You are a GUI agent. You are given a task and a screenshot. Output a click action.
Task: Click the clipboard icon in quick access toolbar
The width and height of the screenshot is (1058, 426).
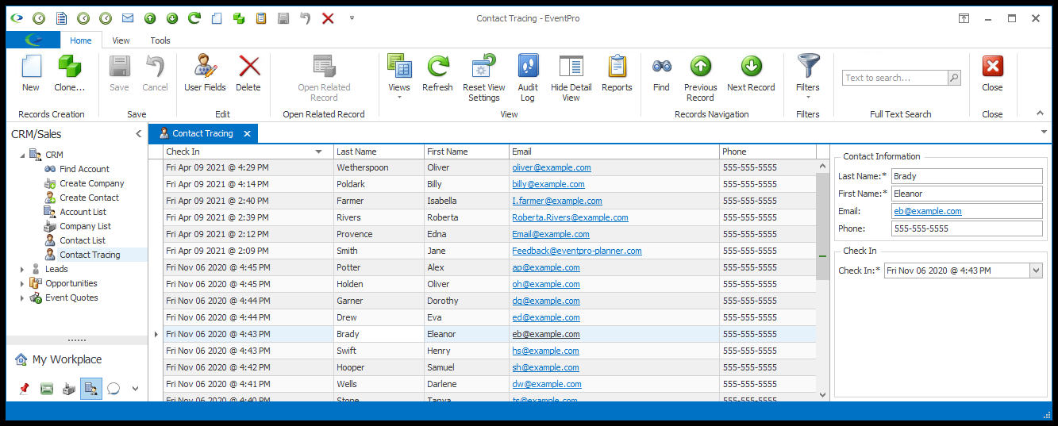point(260,17)
